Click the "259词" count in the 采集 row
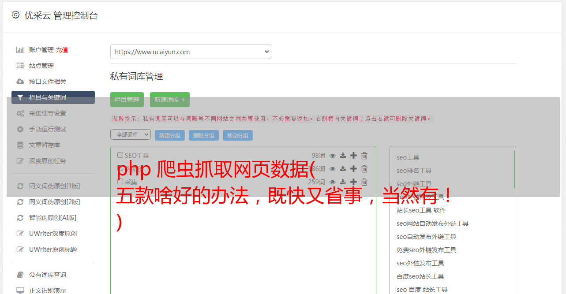Viewport: 566px width, 294px height. coord(316,182)
